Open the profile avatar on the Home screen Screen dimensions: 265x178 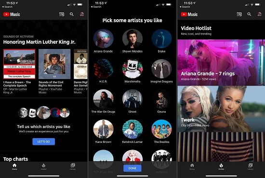point(82,14)
